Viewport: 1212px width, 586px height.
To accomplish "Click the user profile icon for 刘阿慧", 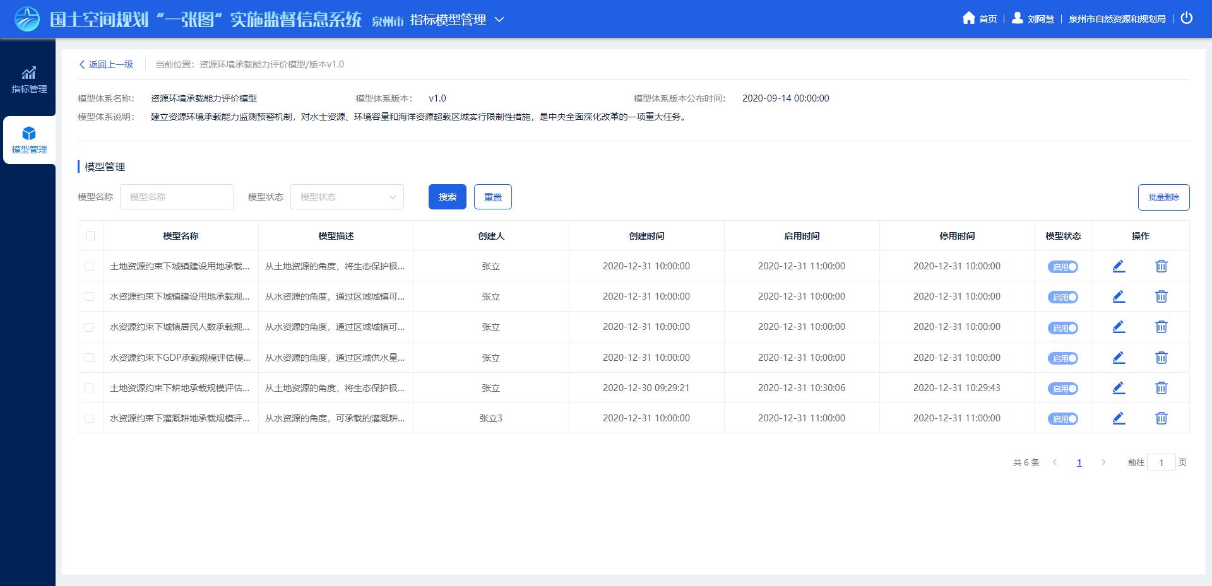I will point(1017,18).
